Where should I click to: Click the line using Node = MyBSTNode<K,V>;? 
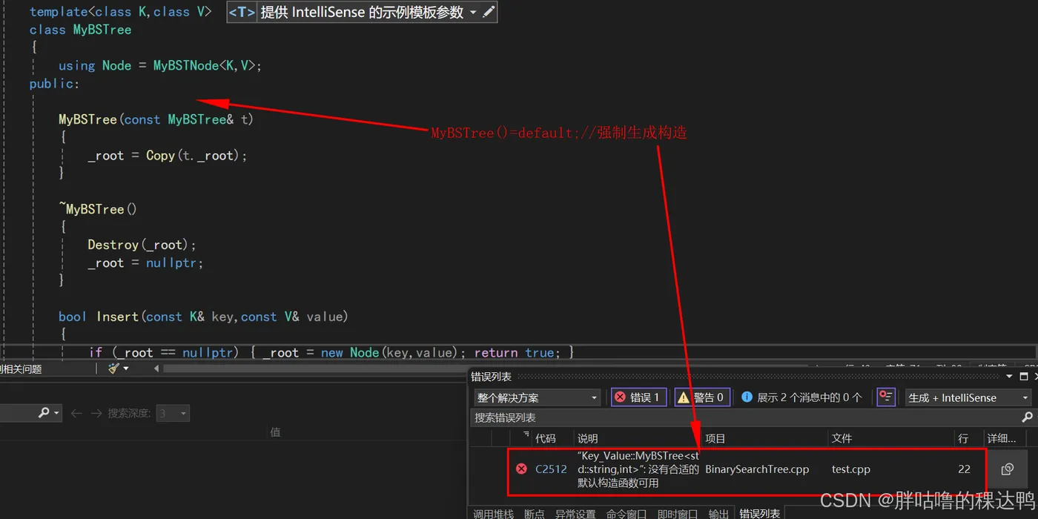coord(160,65)
